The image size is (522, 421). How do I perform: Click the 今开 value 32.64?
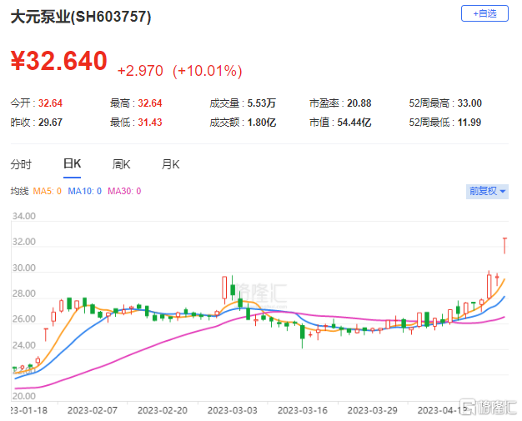pyautogui.click(x=50, y=103)
